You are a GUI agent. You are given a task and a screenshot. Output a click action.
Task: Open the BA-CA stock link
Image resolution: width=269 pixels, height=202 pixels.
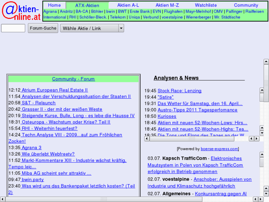pos(82,11)
